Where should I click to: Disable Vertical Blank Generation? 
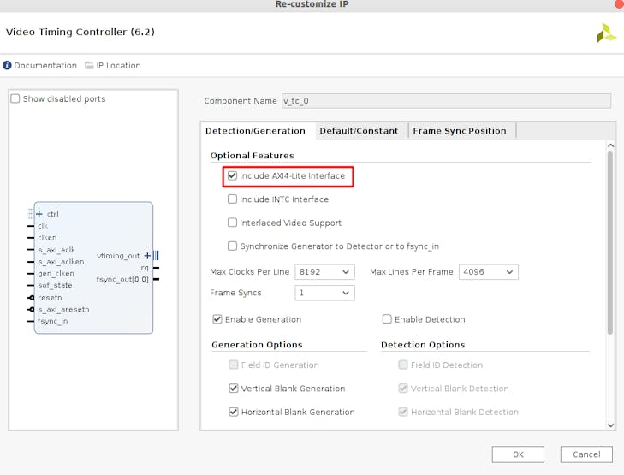click(x=234, y=389)
